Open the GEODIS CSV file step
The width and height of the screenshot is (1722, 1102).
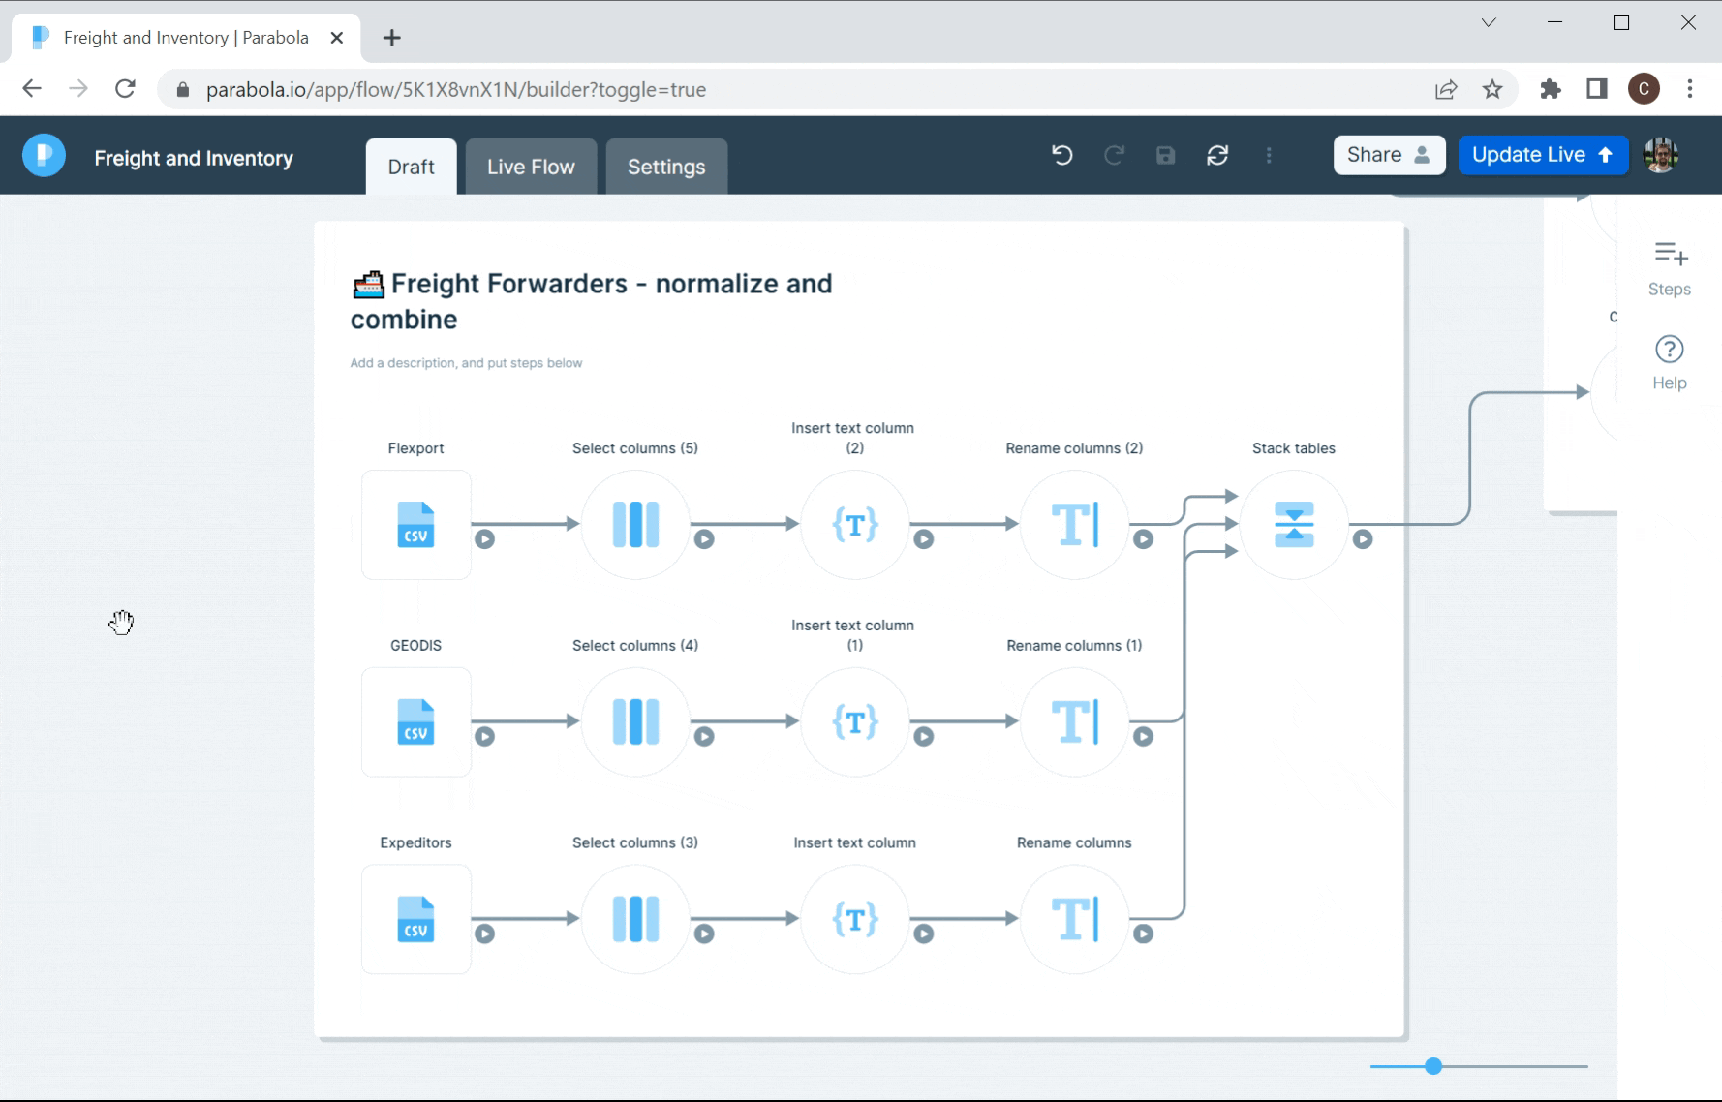coord(416,722)
